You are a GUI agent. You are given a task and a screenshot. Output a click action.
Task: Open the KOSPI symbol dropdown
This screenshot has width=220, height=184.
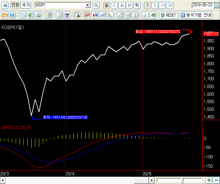pyautogui.click(x=88, y=5)
